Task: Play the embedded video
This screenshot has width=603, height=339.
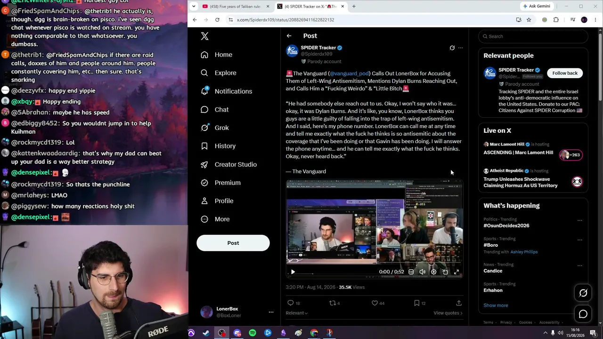Action: pos(293,272)
